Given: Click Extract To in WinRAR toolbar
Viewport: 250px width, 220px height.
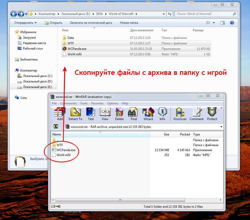Looking at the screenshot, I should point(75,114).
